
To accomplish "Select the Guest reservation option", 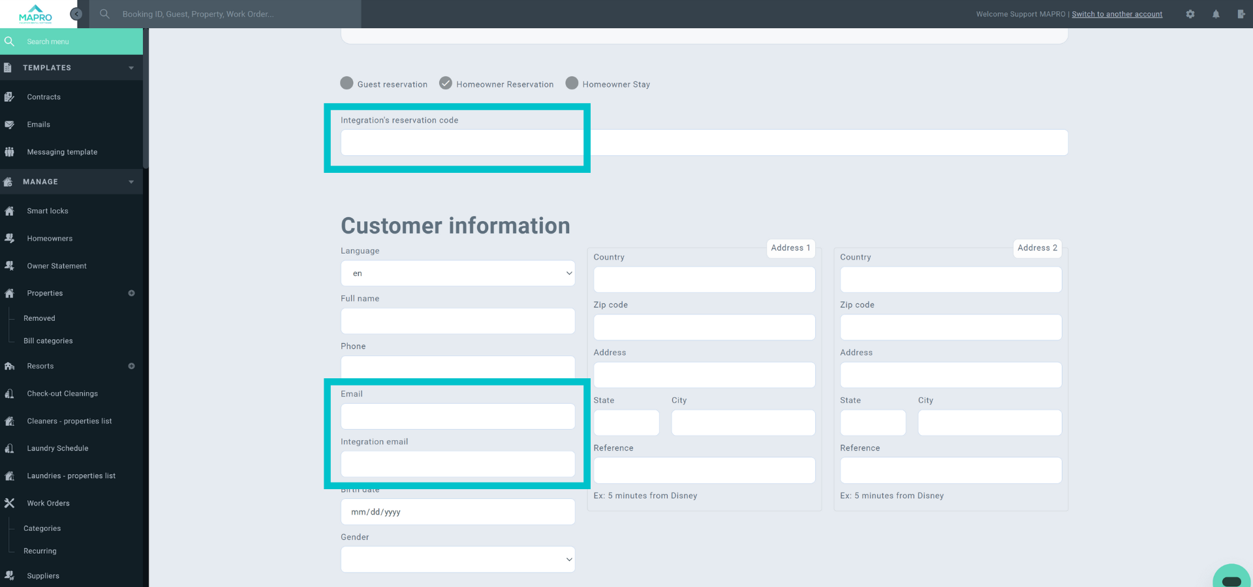I will point(347,83).
